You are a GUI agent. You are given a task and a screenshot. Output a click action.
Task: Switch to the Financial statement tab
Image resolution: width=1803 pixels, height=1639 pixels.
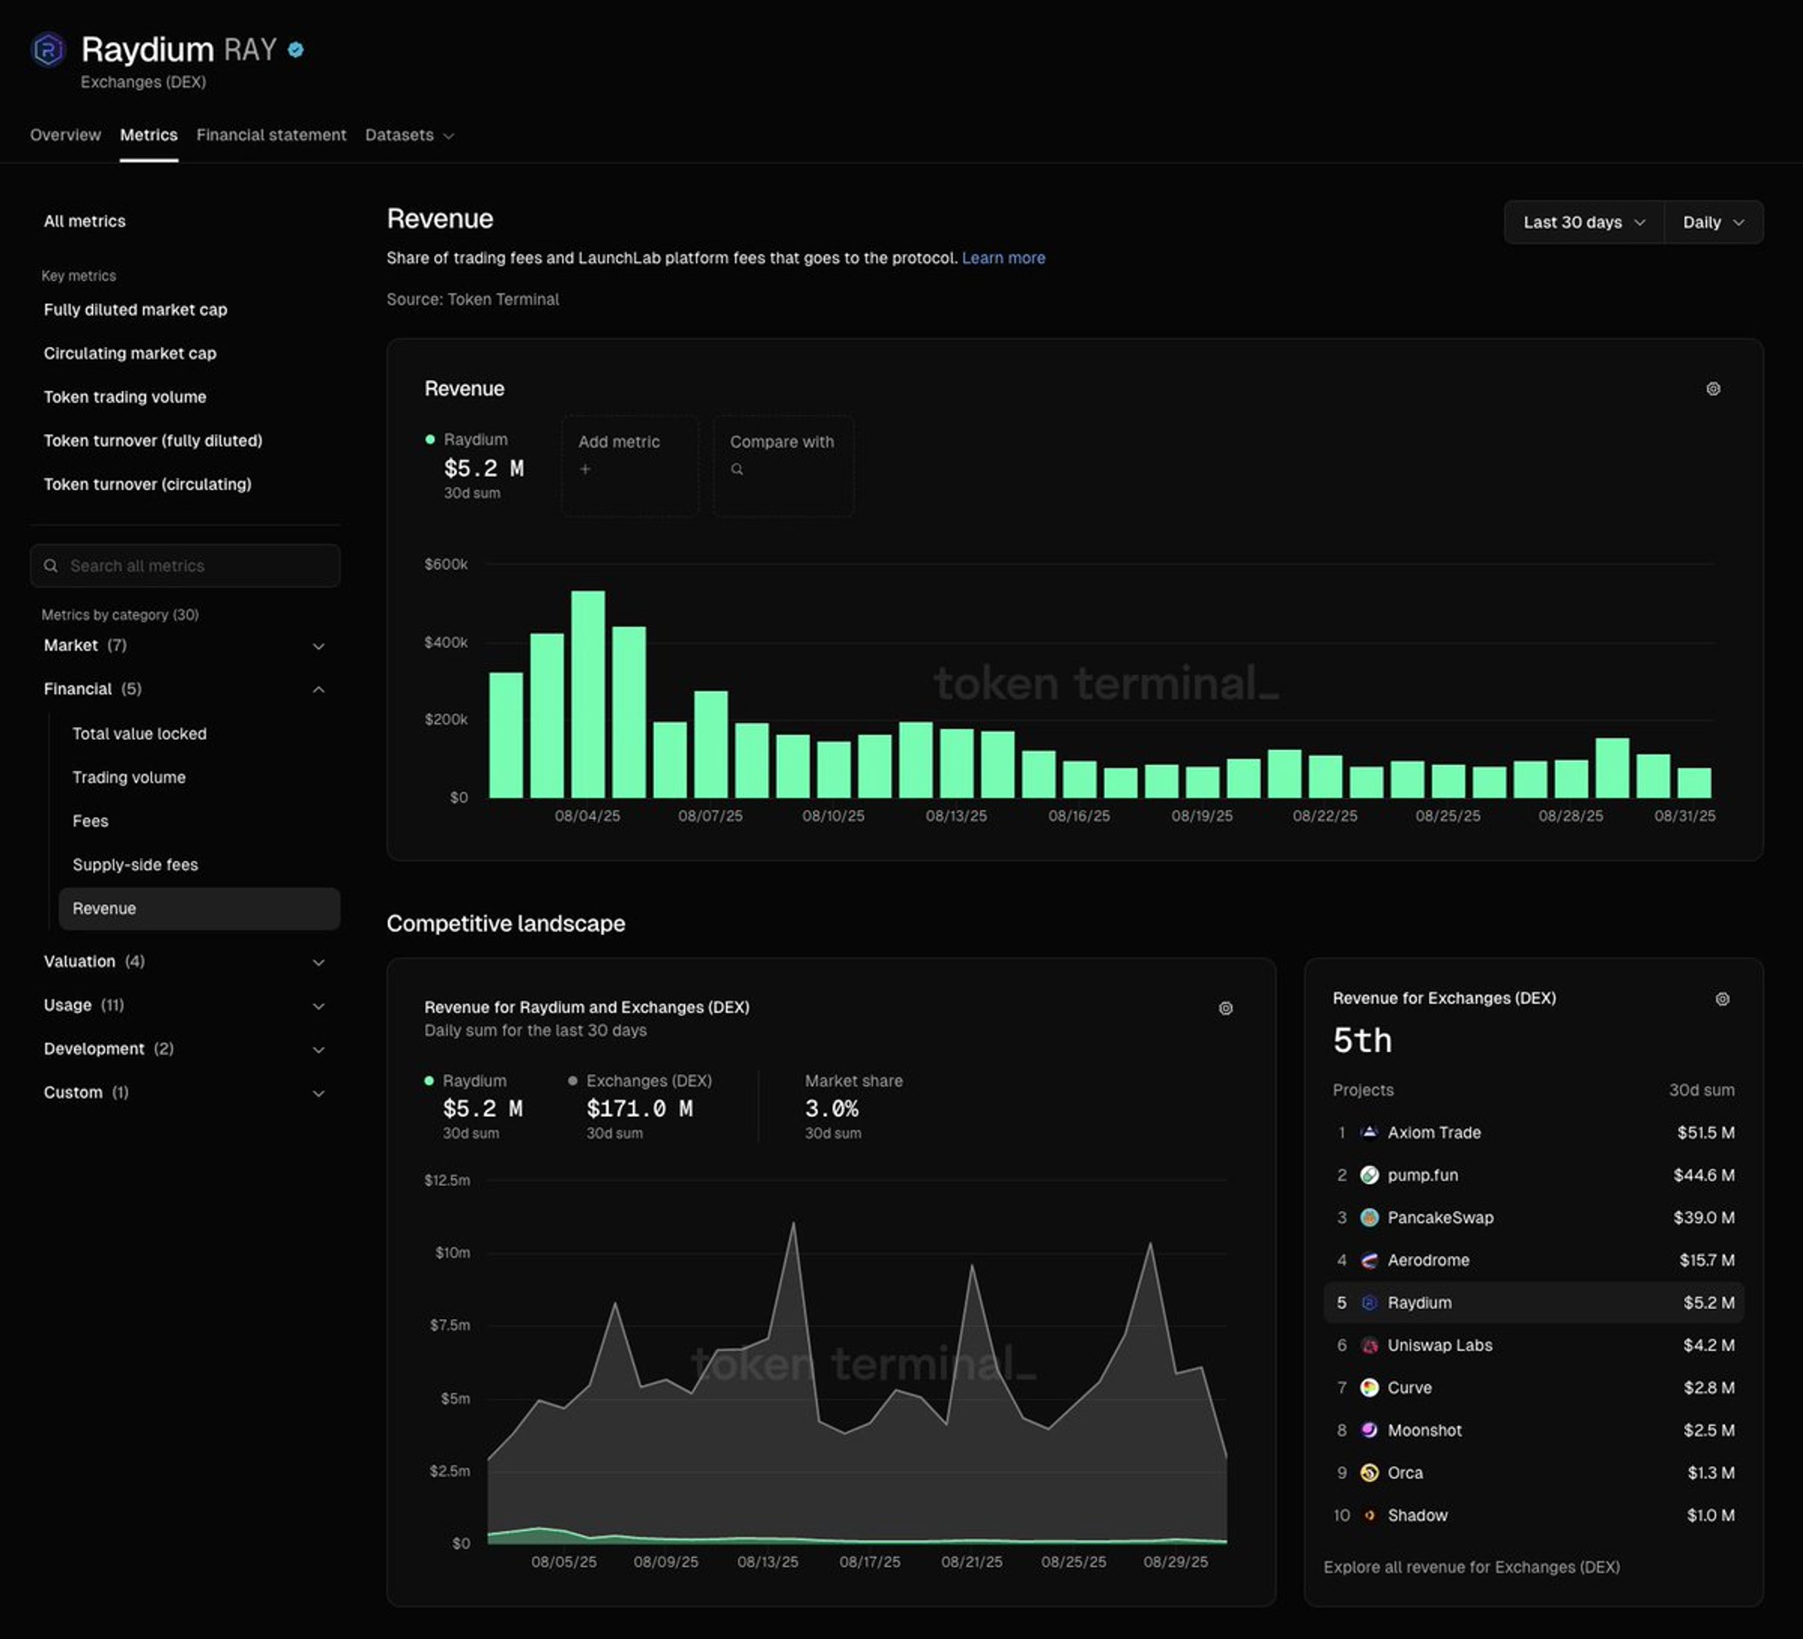click(x=271, y=135)
